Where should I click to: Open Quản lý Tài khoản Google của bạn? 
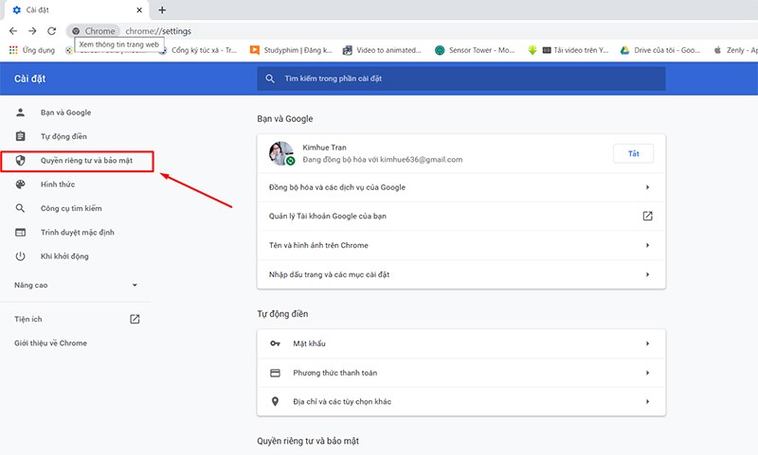[x=460, y=217]
